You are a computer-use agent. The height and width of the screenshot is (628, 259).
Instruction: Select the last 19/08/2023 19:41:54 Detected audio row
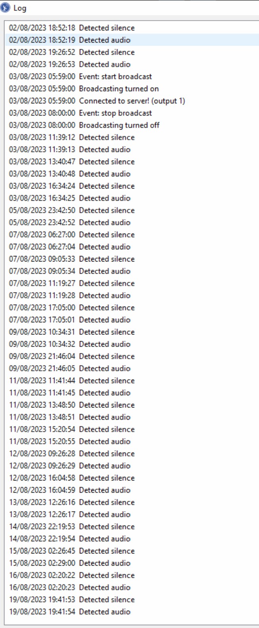(133, 612)
